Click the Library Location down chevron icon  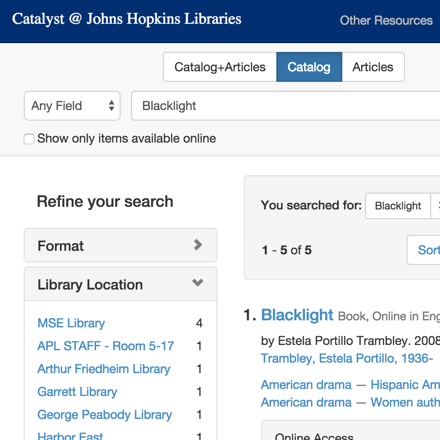[198, 282]
